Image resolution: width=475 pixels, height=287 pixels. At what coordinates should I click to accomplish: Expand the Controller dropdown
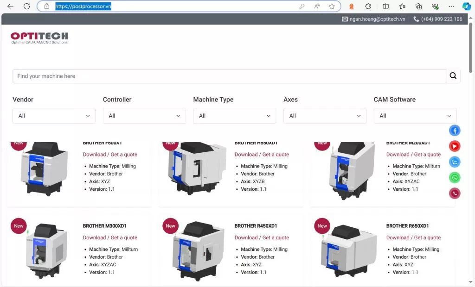tap(144, 116)
